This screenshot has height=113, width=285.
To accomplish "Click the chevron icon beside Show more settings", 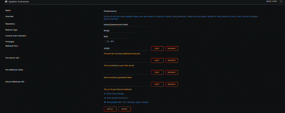I will click(105, 94).
